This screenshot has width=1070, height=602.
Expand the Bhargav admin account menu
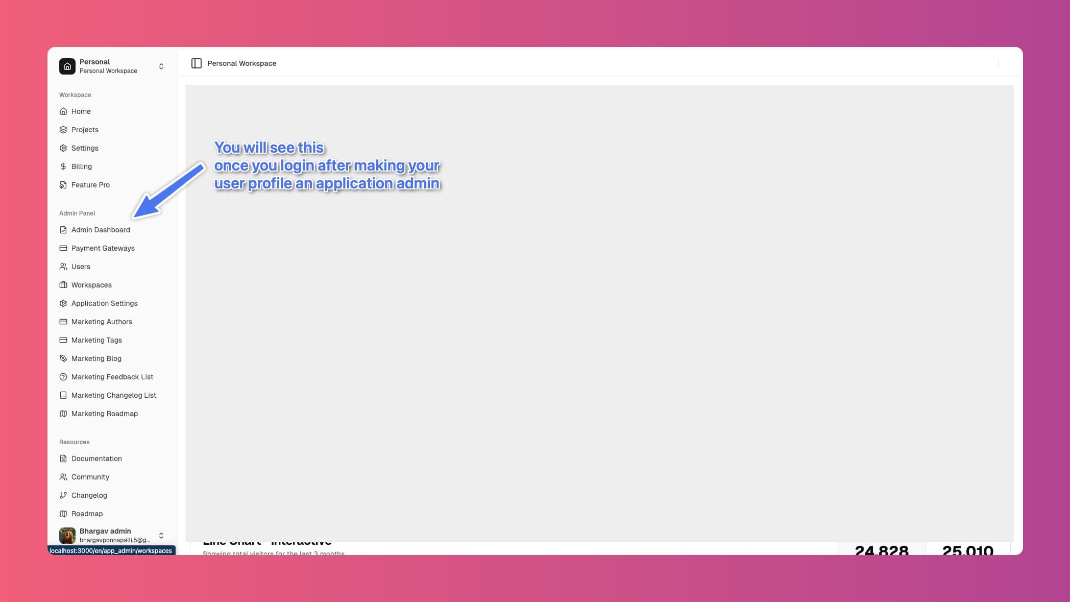161,535
